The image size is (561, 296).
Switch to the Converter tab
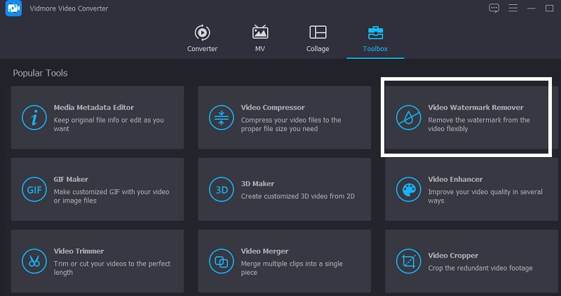202,39
